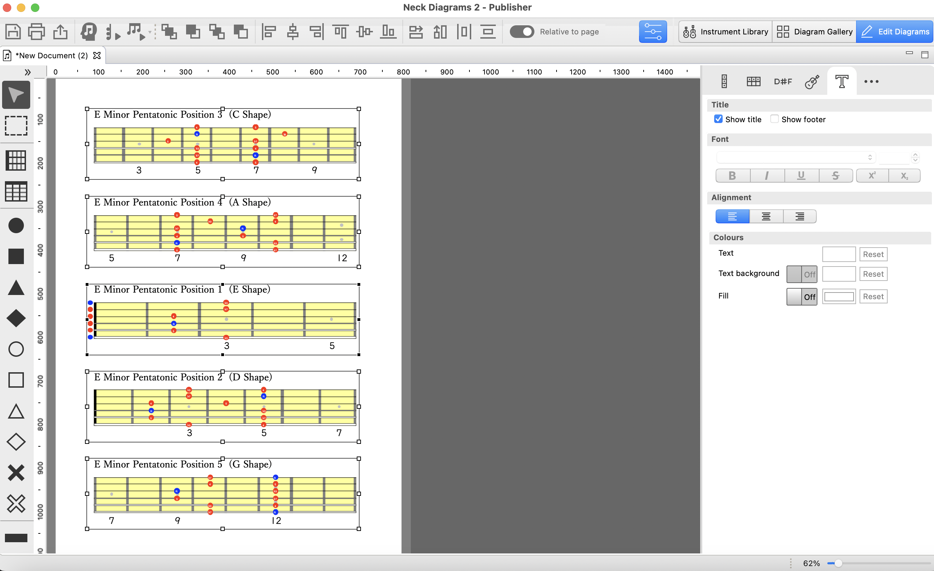
Task: Toggle the Relative to page switch
Action: click(x=521, y=32)
